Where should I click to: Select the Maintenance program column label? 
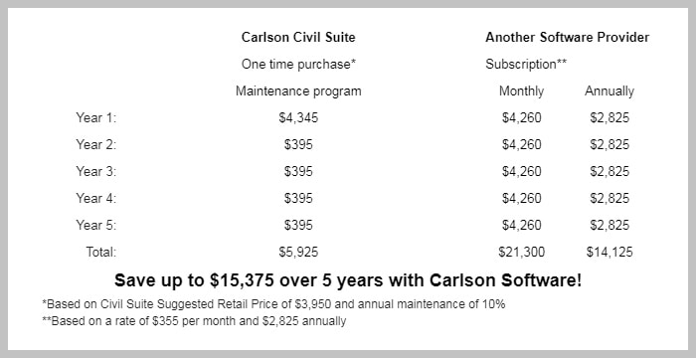pyautogui.click(x=298, y=91)
